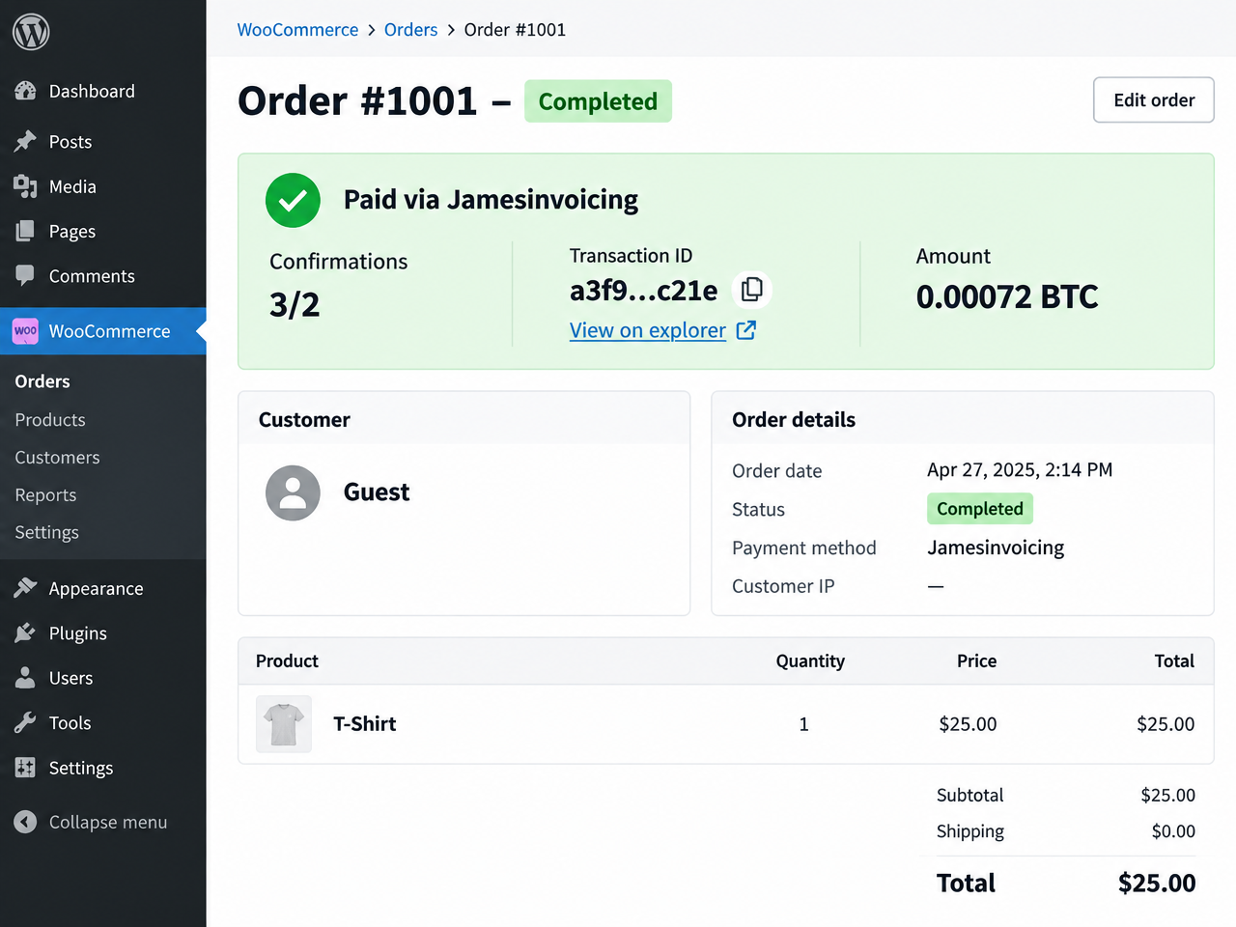The image size is (1236, 927).
Task: Click the Completed badge next to order title
Action: 598,101
